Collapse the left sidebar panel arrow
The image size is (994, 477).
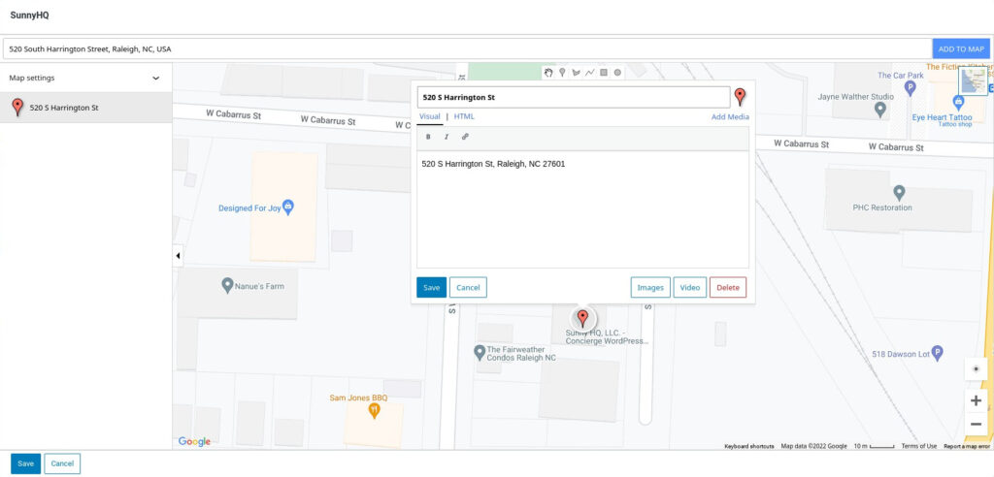pos(178,256)
